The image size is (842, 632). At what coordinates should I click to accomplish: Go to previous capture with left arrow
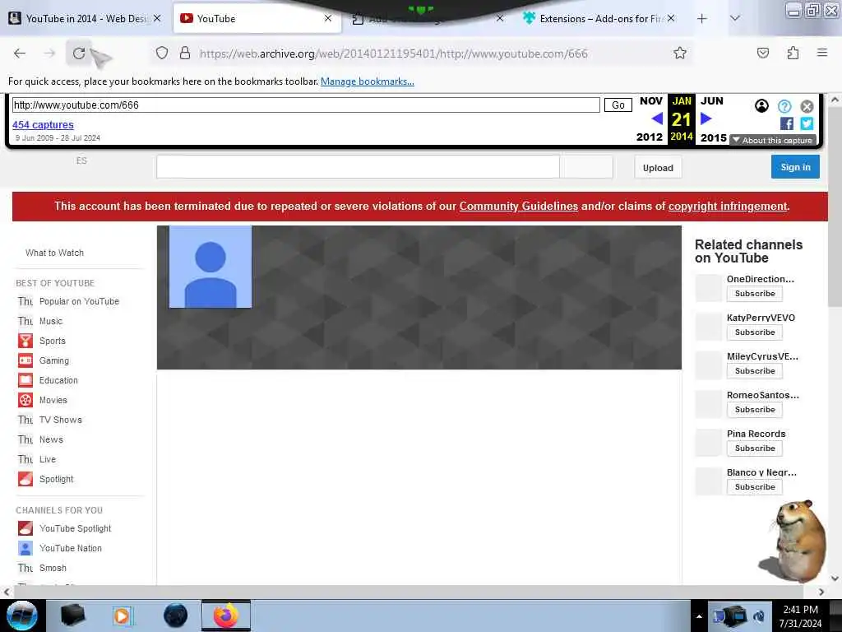click(657, 118)
